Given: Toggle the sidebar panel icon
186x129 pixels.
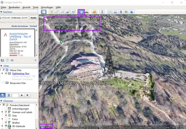Looking at the screenshot, I should point(44,12).
